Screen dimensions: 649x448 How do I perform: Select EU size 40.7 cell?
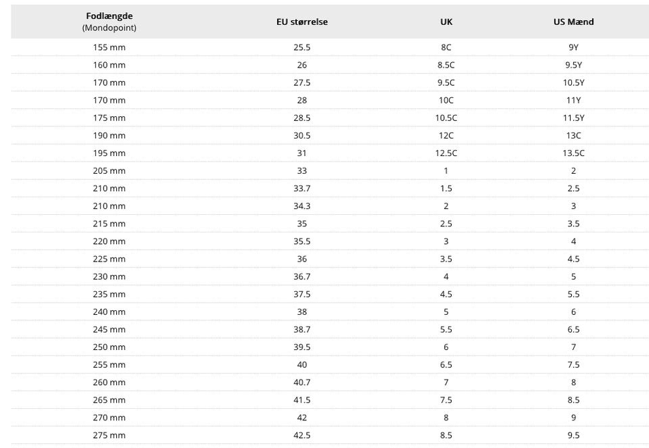[302, 382]
